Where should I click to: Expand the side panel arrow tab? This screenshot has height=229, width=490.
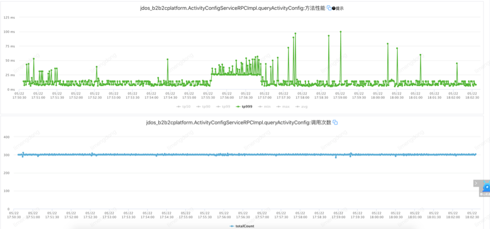pos(476,183)
